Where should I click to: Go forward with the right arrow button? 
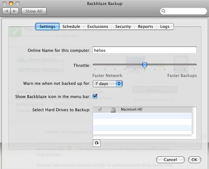point(14,11)
